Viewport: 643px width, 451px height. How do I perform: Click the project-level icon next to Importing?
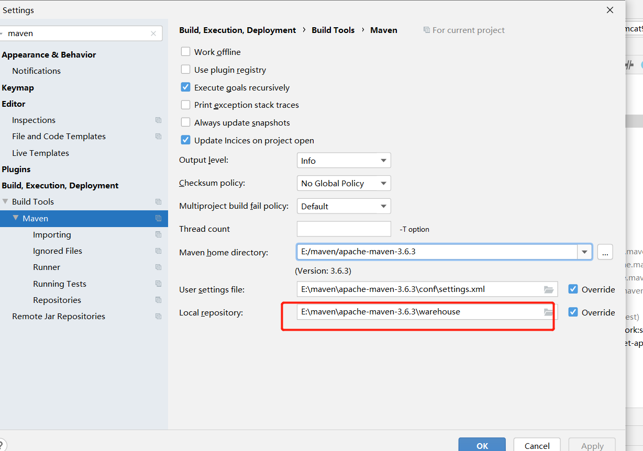[158, 235]
